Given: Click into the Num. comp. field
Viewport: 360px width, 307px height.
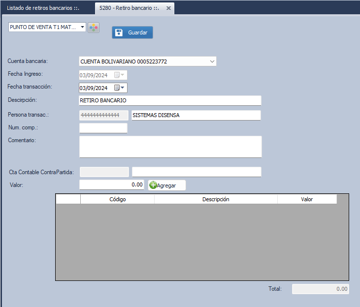Looking at the screenshot, I should 103,128.
